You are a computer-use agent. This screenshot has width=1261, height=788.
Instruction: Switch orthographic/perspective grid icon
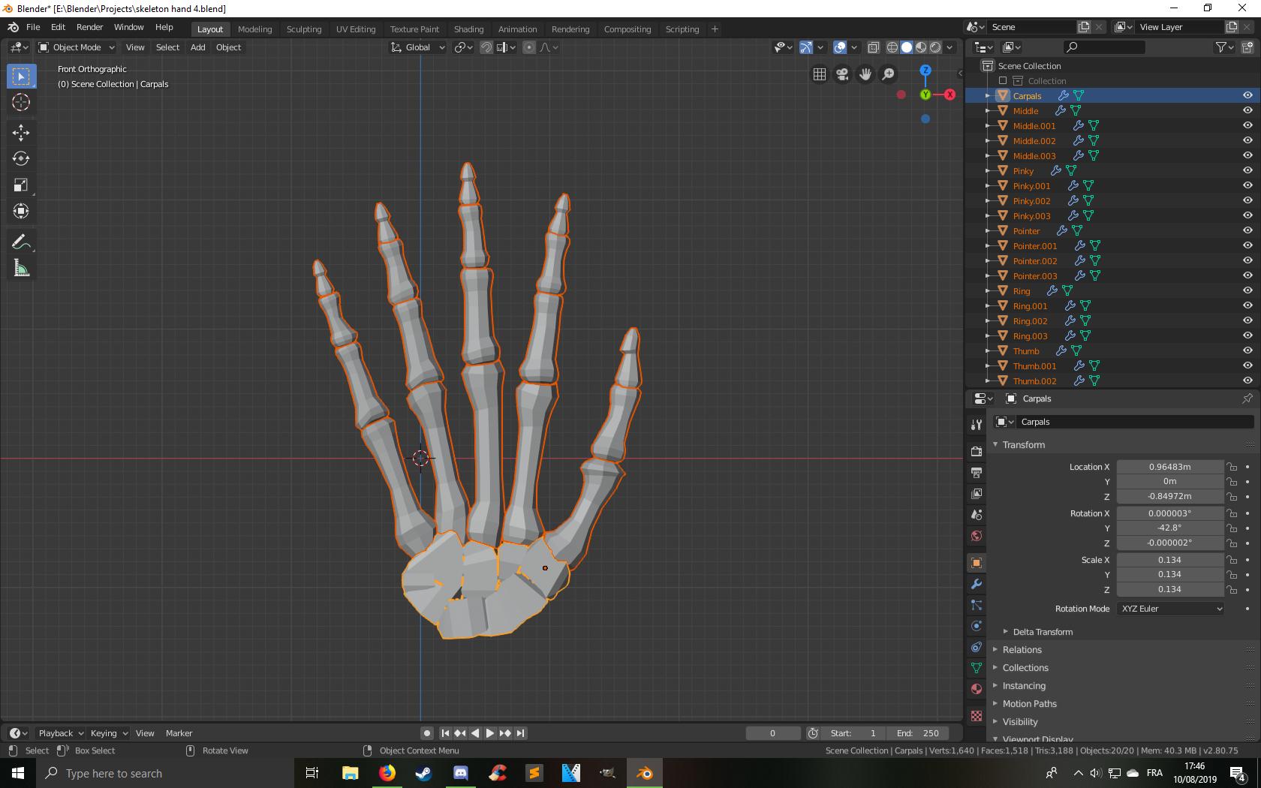point(820,74)
